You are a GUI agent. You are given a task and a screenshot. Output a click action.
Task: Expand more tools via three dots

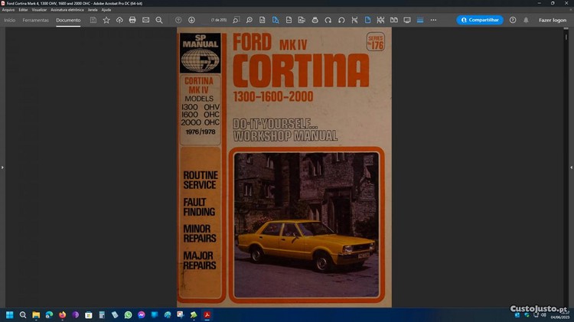coord(433,20)
